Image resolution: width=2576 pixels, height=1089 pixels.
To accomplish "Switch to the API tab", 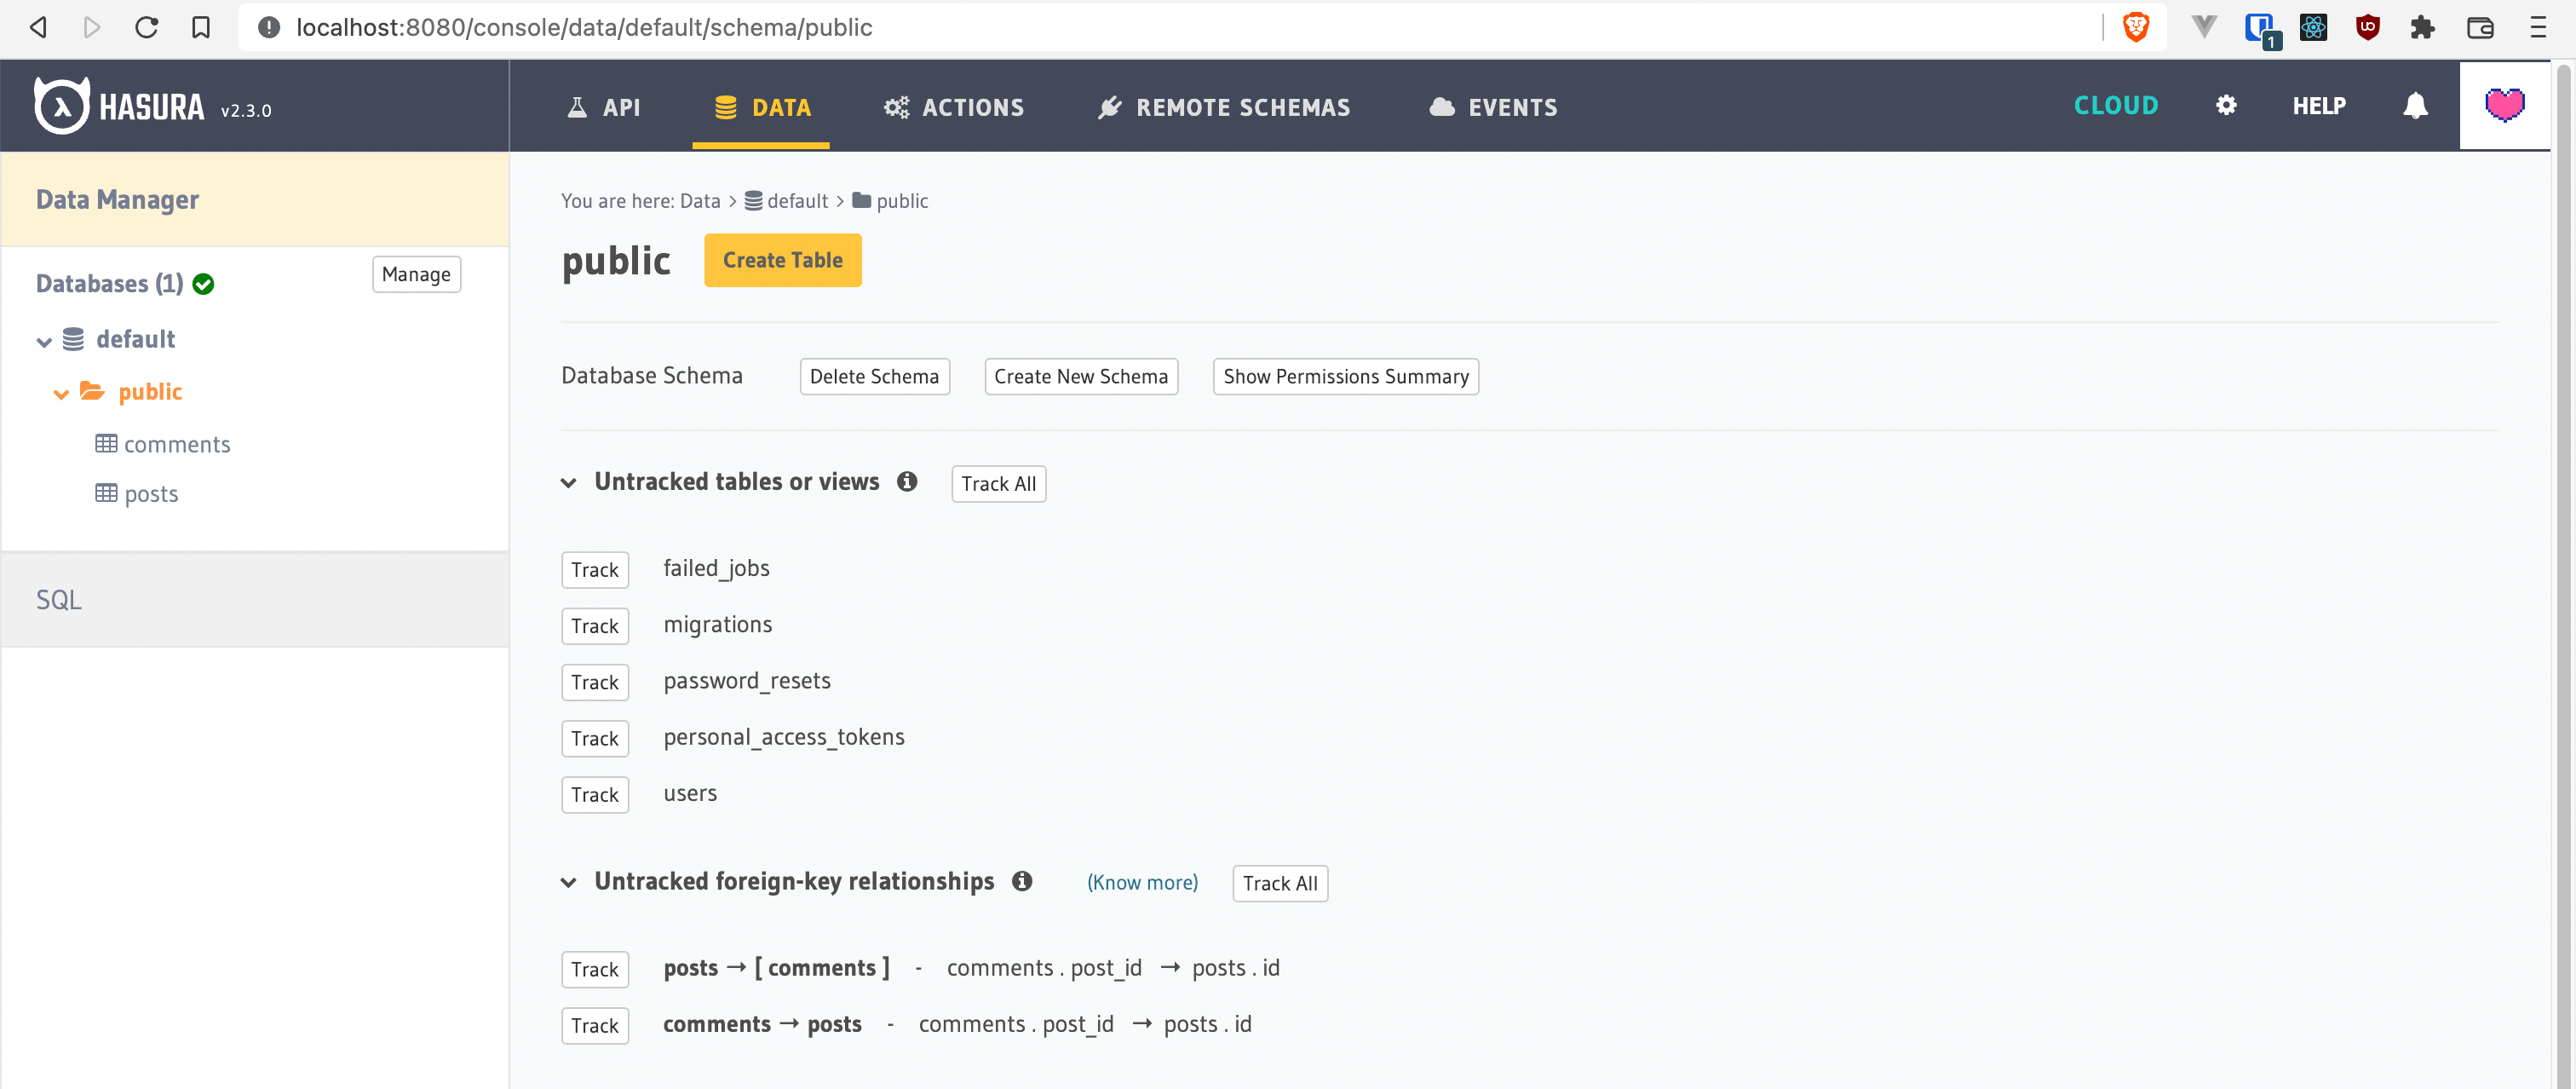I will pyautogui.click(x=604, y=107).
